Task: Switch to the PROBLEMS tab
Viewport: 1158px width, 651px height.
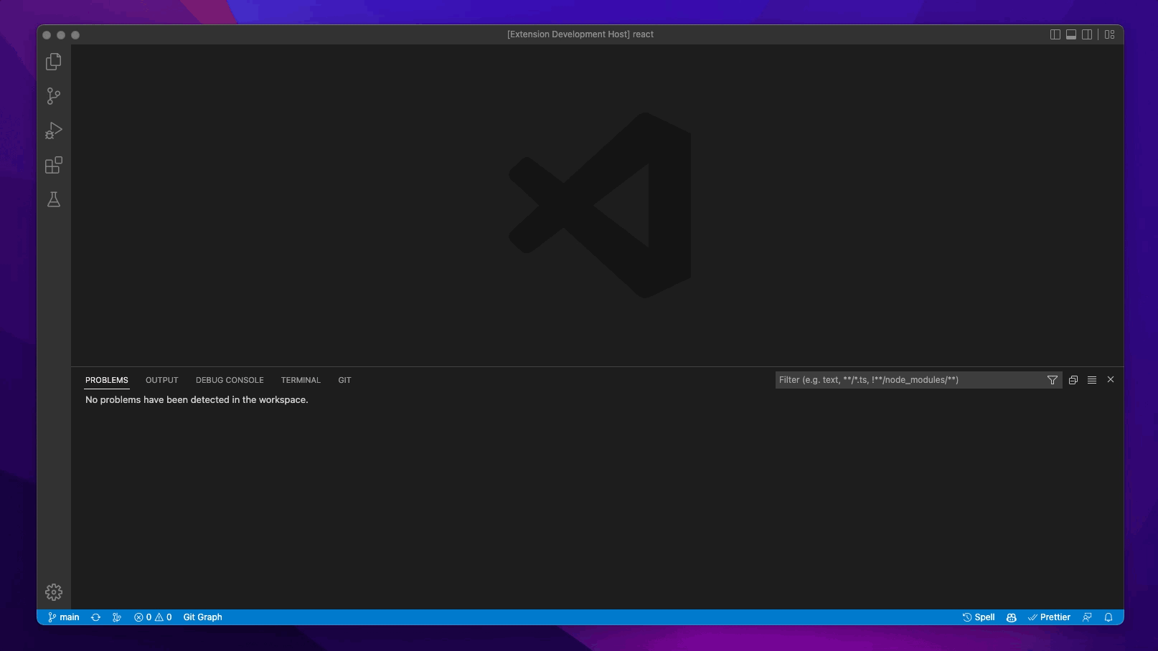Action: point(107,380)
